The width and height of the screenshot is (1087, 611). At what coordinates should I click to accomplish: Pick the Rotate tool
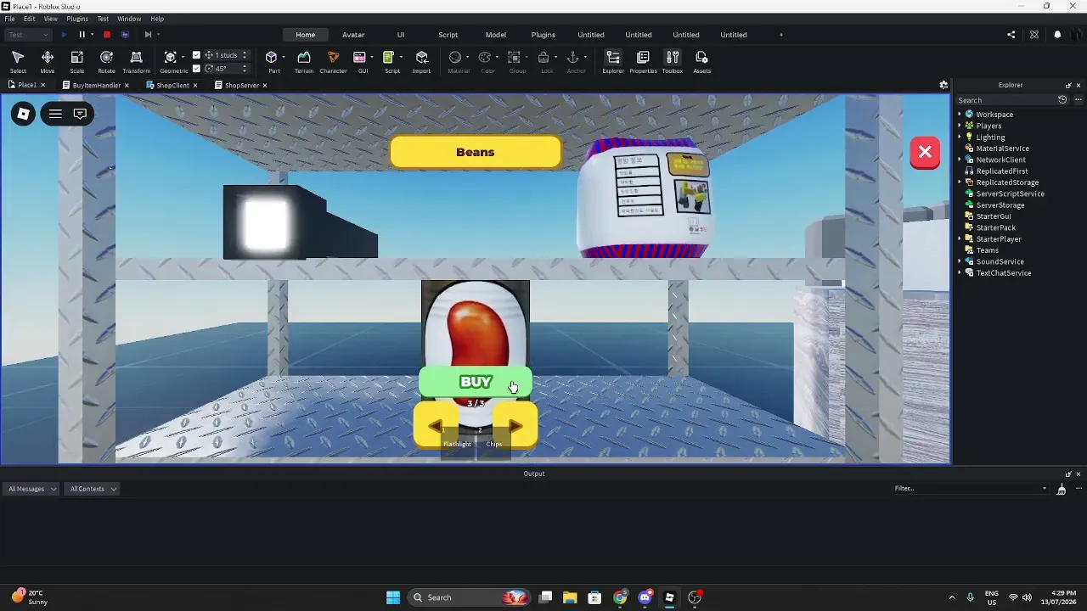(106, 61)
